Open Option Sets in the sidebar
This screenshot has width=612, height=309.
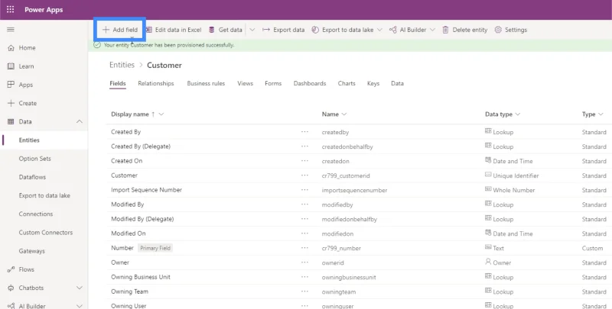point(34,159)
